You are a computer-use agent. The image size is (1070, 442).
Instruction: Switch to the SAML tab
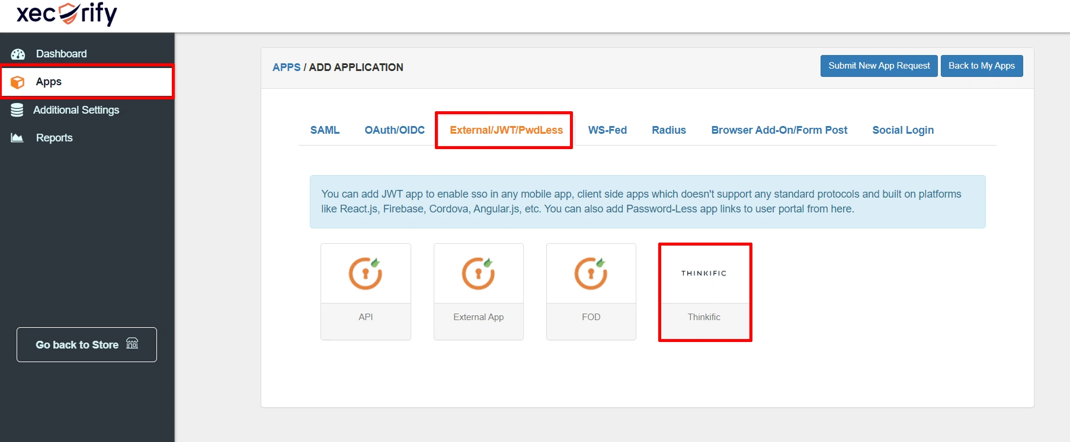(325, 130)
